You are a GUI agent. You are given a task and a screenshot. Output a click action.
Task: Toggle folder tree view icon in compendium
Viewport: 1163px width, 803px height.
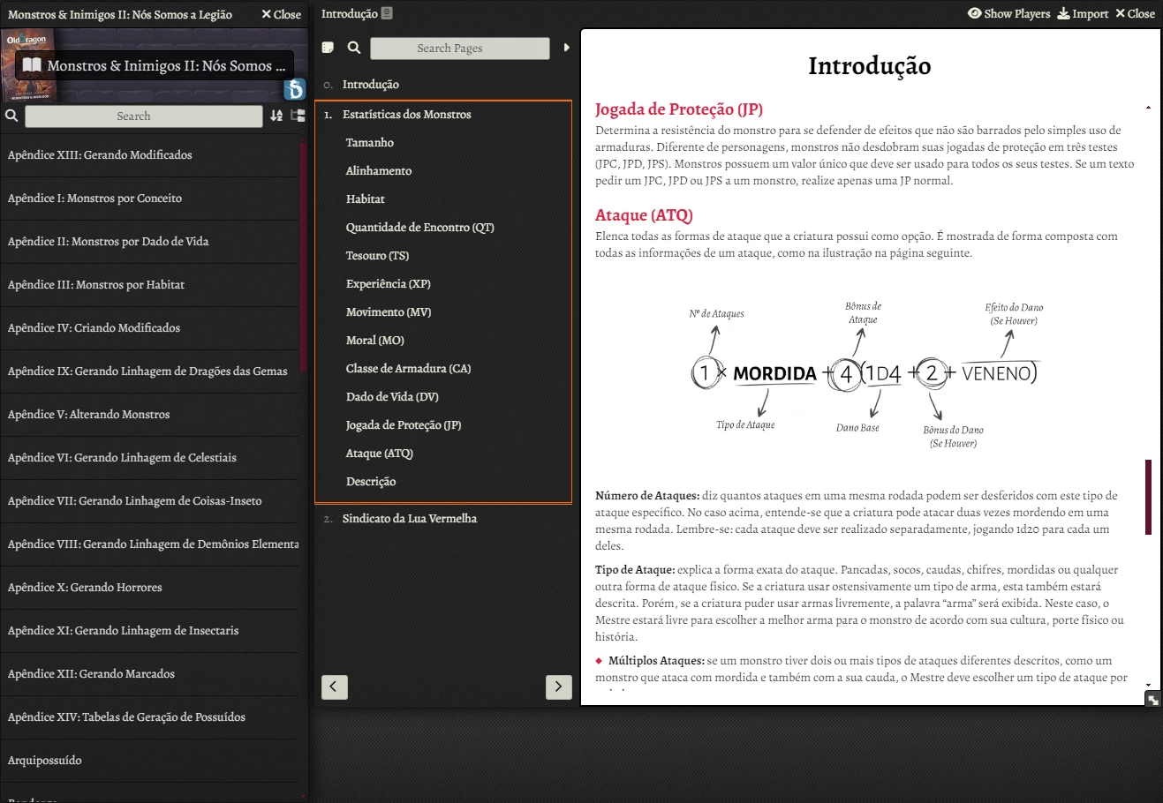point(298,116)
